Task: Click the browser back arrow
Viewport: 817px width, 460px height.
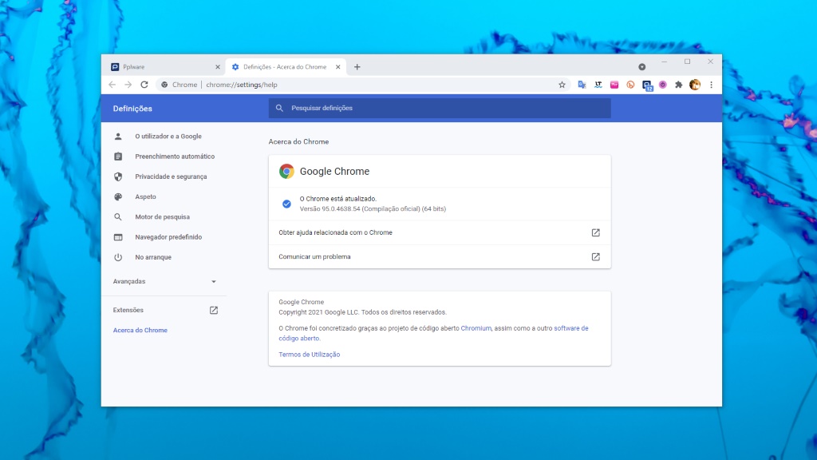Action: coord(112,85)
